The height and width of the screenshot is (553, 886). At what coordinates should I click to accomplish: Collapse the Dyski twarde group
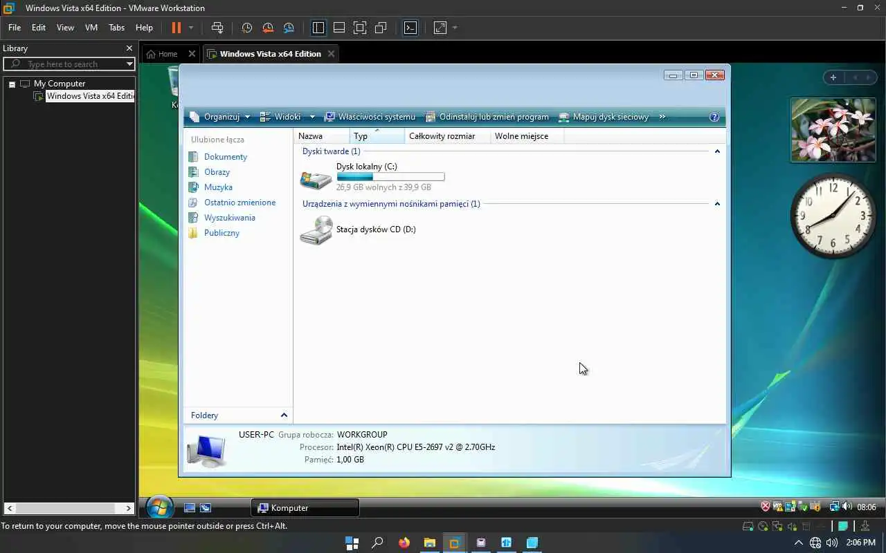click(717, 151)
